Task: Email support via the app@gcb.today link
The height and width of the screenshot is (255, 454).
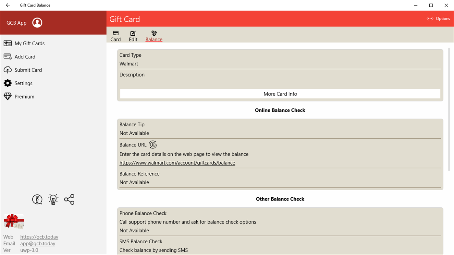Action: (x=38, y=243)
